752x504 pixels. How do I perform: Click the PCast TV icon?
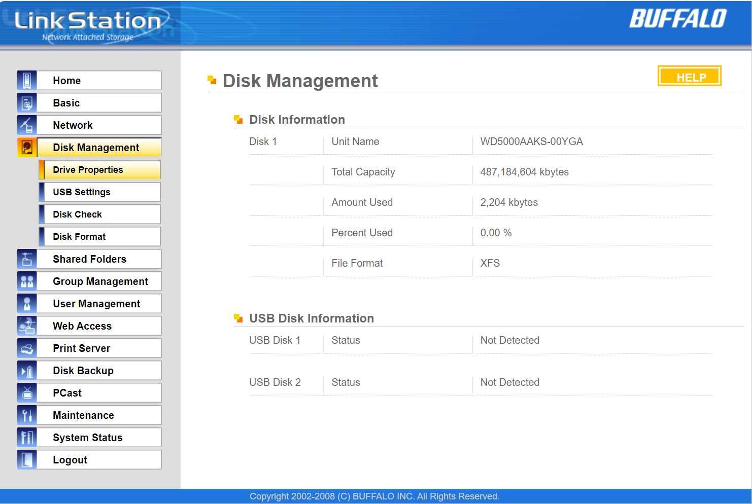click(x=27, y=393)
